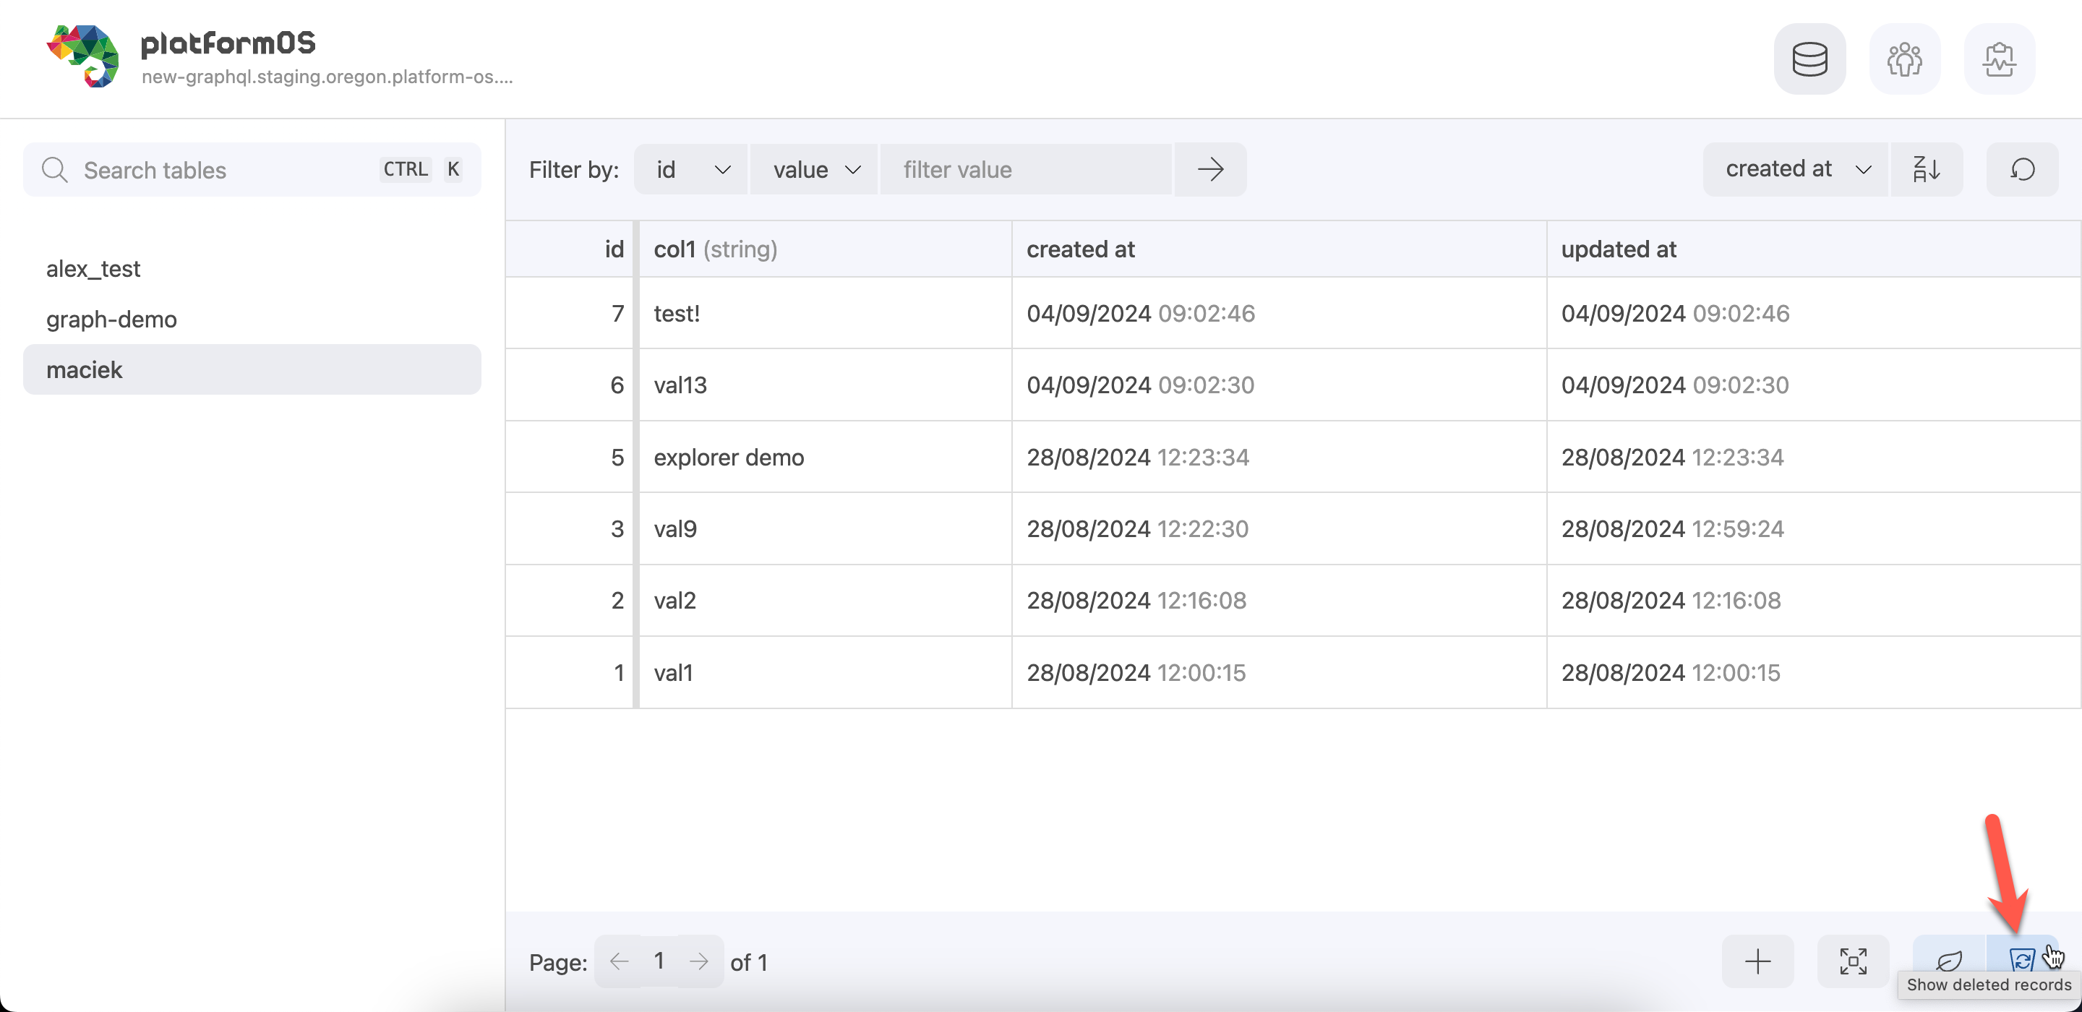Apply the filter with the arrow button
Screen dimensions: 2082x1012
tap(1210, 169)
